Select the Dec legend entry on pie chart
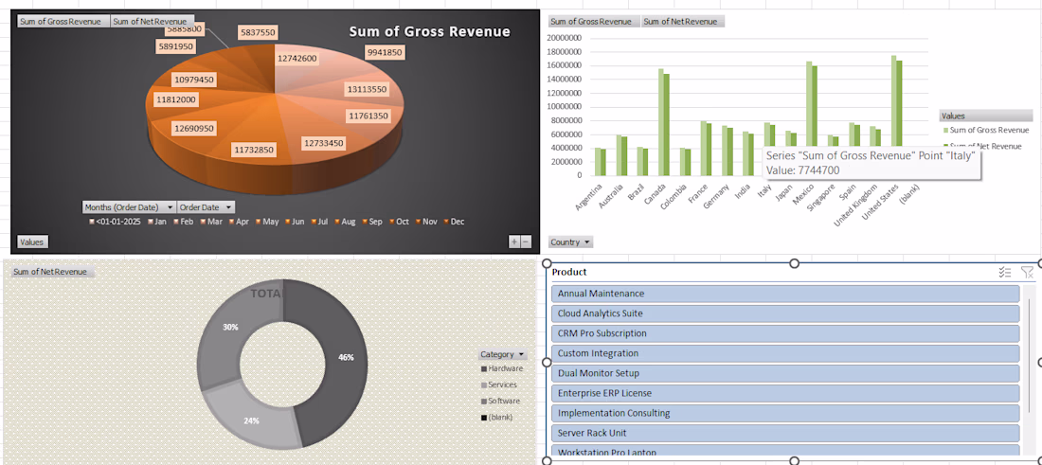The width and height of the screenshot is (1042, 465). 454,222
